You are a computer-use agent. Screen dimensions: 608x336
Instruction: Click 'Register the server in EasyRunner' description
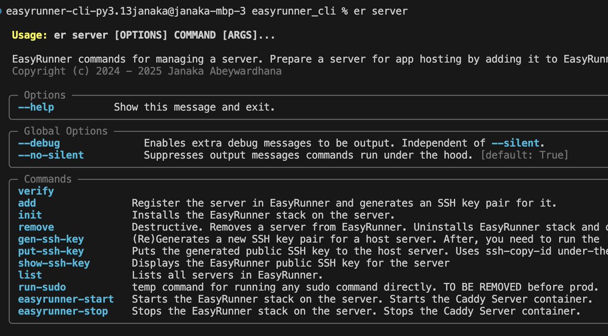[x=230, y=203]
